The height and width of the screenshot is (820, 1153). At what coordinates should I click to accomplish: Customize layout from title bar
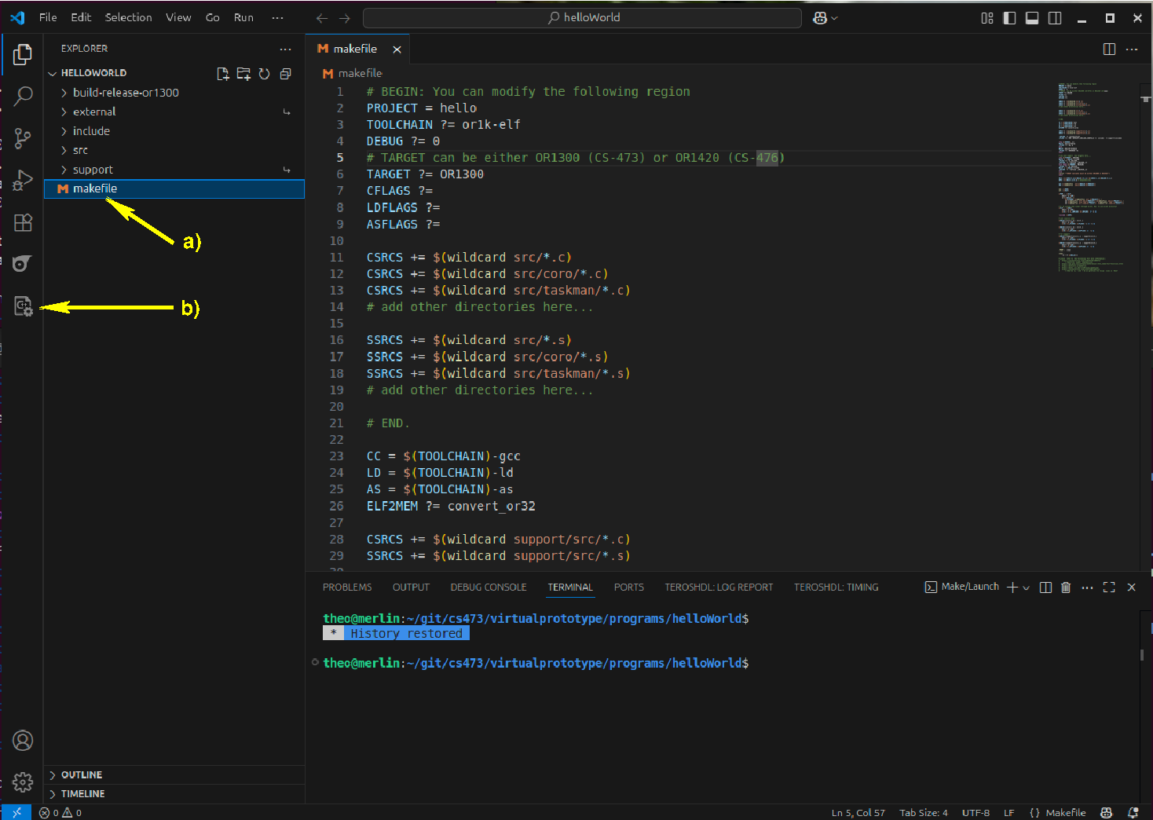click(987, 17)
